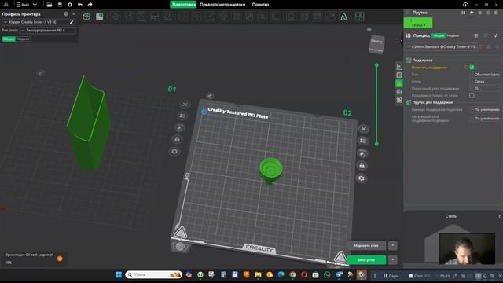Viewport: 503px width, 283px height.
Task: Switch to the Подготовка tab
Action: (183, 5)
